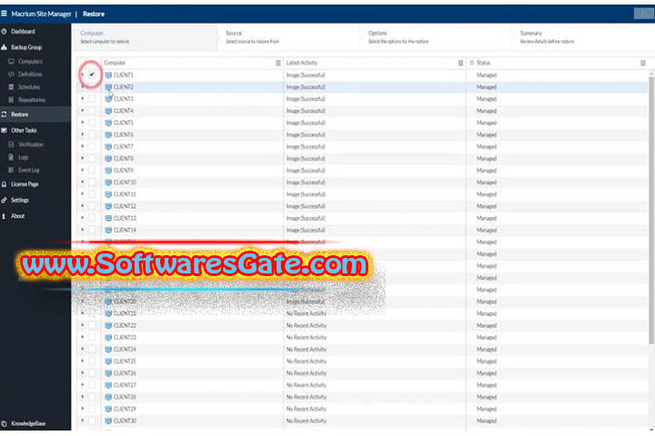Open Status column menu icon
Viewport: 655px width, 436px height.
click(643, 63)
